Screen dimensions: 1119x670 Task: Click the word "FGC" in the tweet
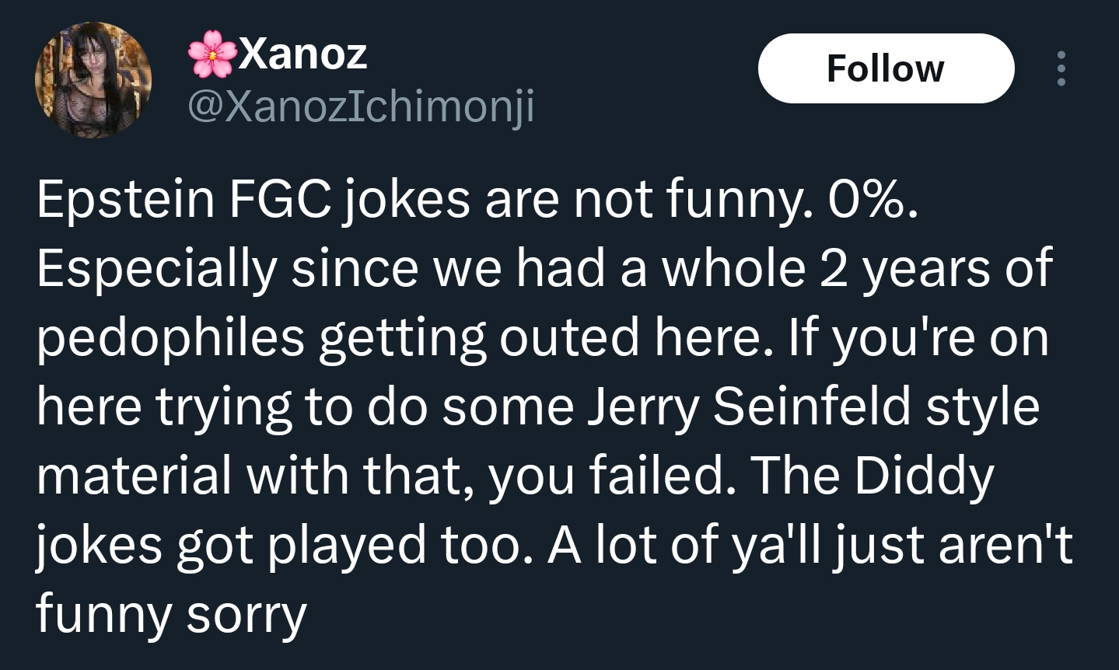[280, 200]
